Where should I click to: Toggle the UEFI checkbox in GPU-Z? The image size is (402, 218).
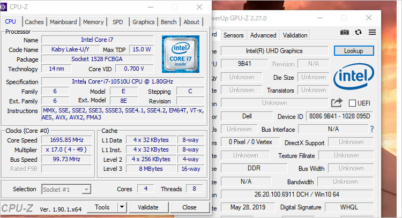pyautogui.click(x=352, y=103)
